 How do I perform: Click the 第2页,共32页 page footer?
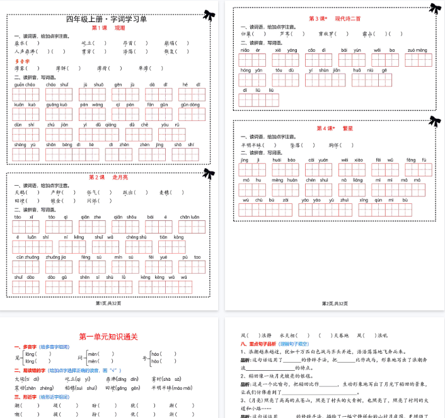coord(334,303)
